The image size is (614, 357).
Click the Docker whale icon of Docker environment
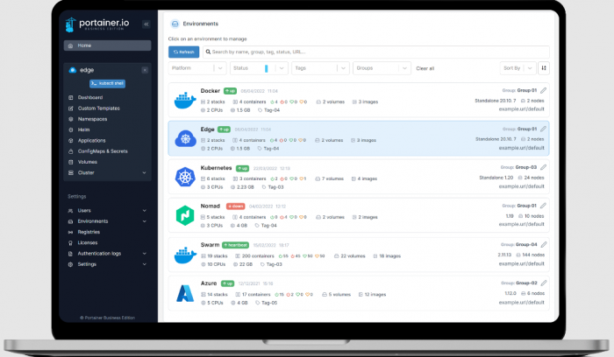[185, 101]
